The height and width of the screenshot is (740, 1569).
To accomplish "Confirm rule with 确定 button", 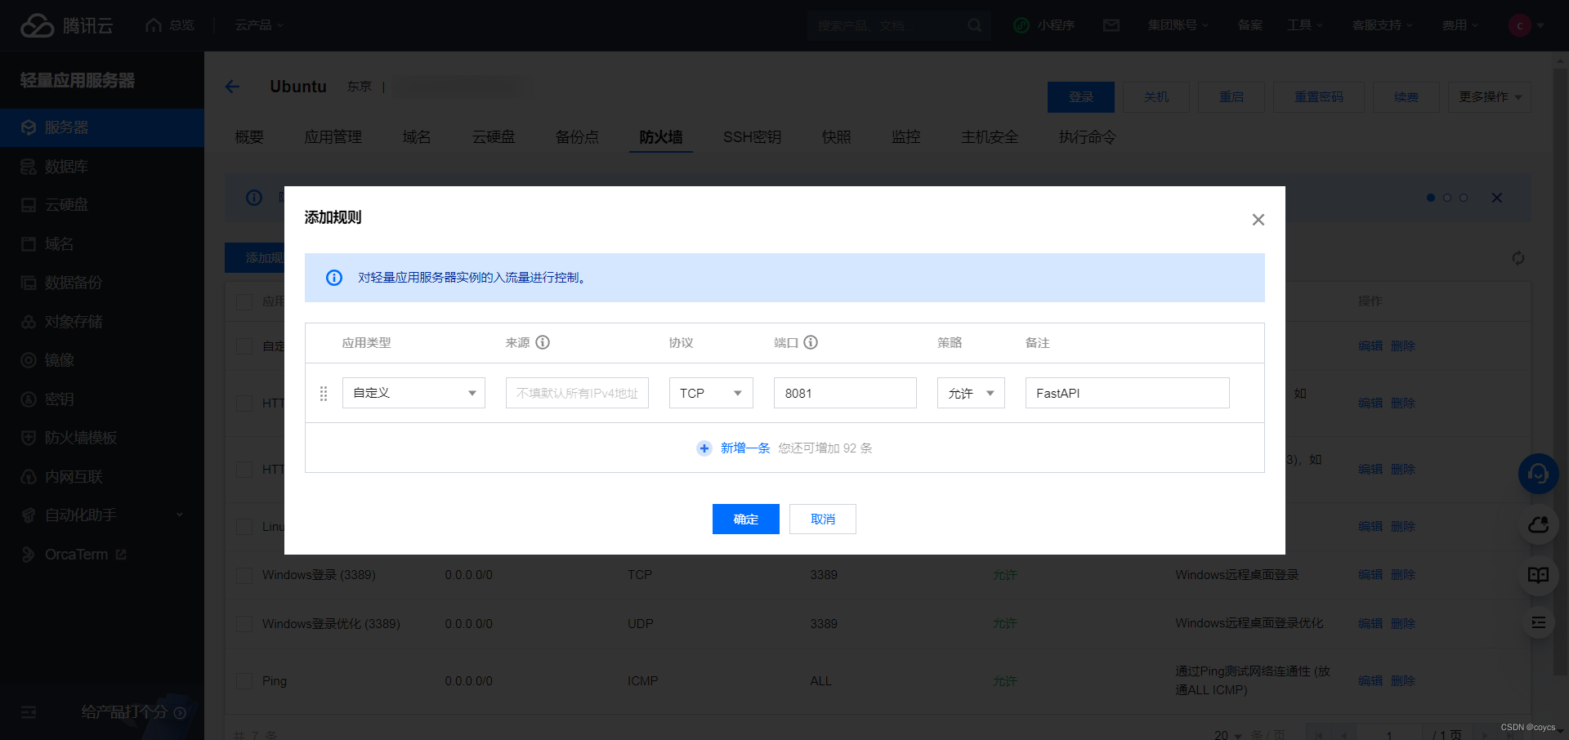I will [746, 519].
